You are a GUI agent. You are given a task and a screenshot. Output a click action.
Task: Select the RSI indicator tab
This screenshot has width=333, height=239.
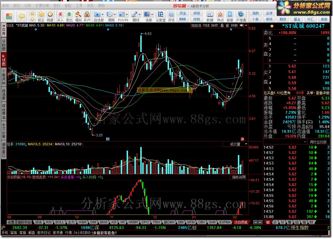click(x=49, y=222)
